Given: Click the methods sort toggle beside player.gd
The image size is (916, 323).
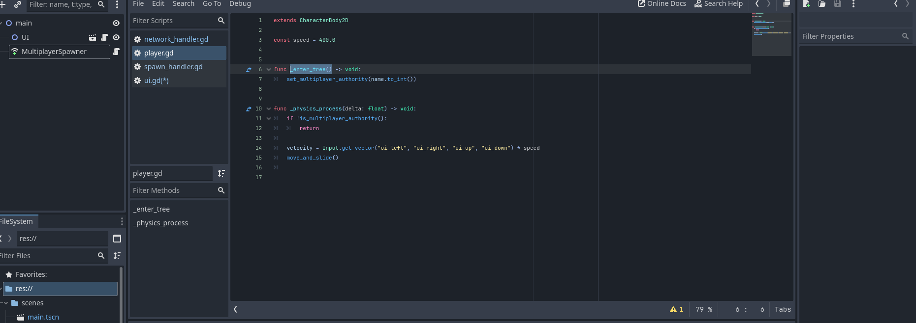Looking at the screenshot, I should click(221, 173).
